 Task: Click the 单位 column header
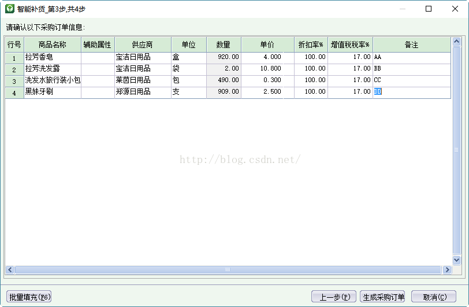pyautogui.click(x=189, y=45)
